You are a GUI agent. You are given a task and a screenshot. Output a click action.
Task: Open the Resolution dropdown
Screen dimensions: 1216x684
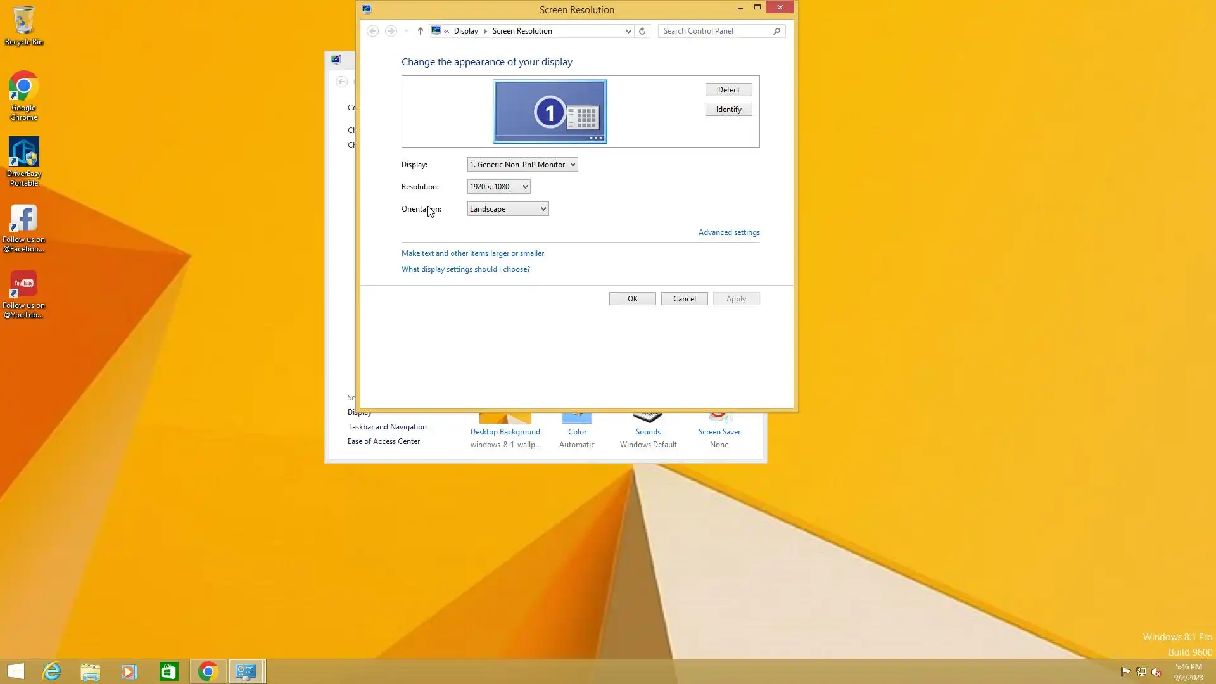tap(498, 187)
